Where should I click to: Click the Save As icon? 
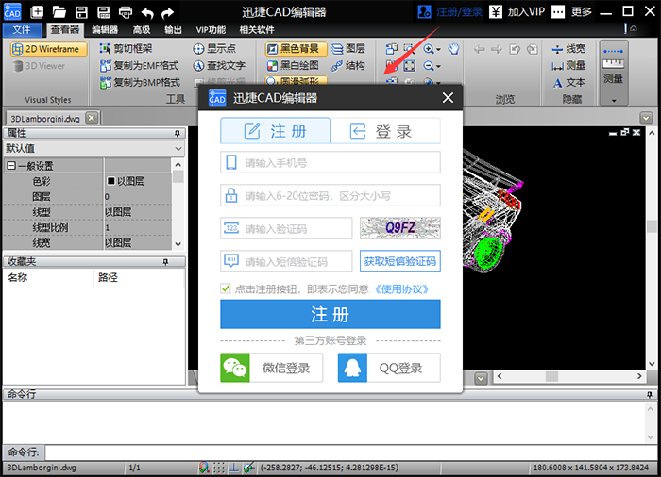(103, 12)
